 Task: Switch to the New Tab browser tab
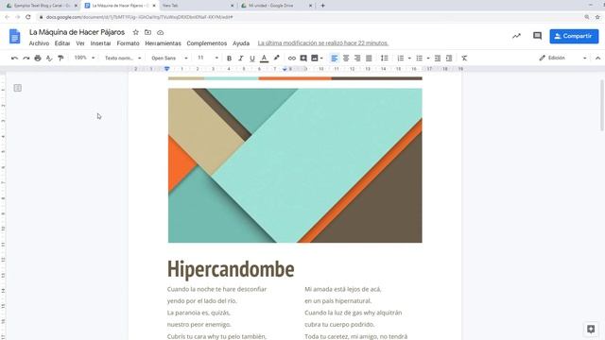coord(197,6)
